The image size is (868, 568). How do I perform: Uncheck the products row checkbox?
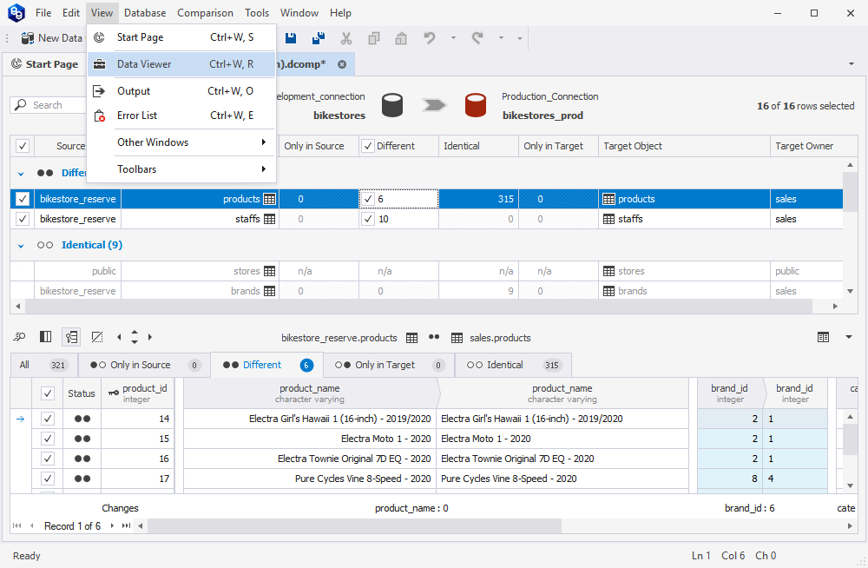(23, 199)
